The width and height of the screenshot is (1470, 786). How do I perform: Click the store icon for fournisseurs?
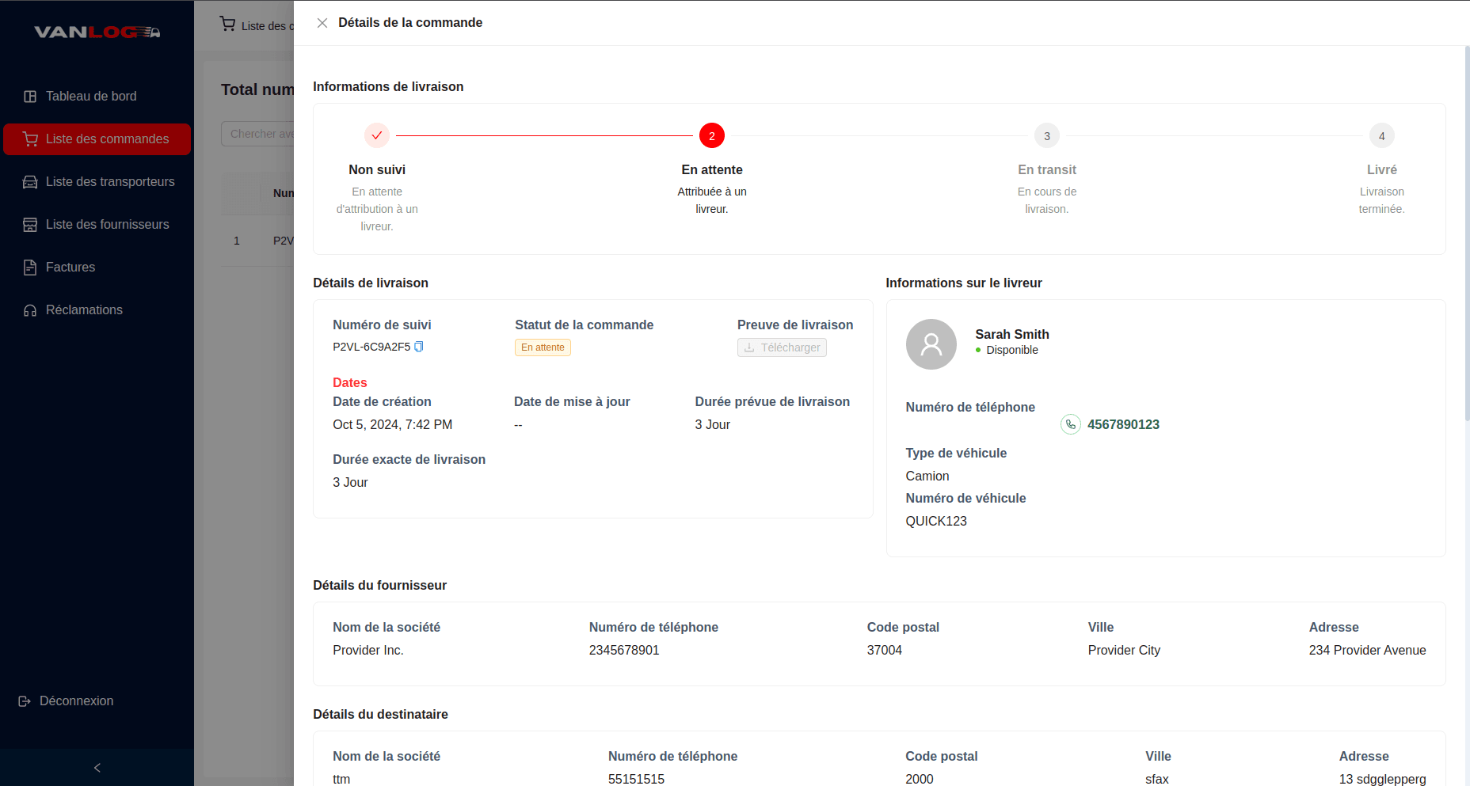point(30,225)
